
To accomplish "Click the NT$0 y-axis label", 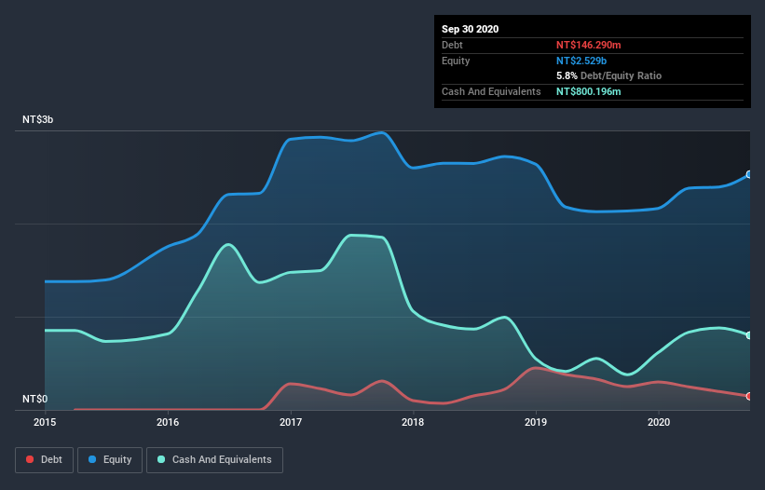I will coord(35,399).
